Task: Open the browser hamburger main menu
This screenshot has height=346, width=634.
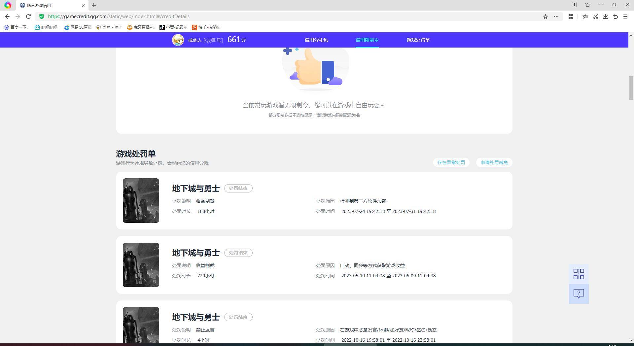Action: [x=625, y=17]
